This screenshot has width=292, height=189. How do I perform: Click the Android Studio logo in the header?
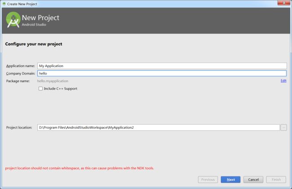pos(13,20)
